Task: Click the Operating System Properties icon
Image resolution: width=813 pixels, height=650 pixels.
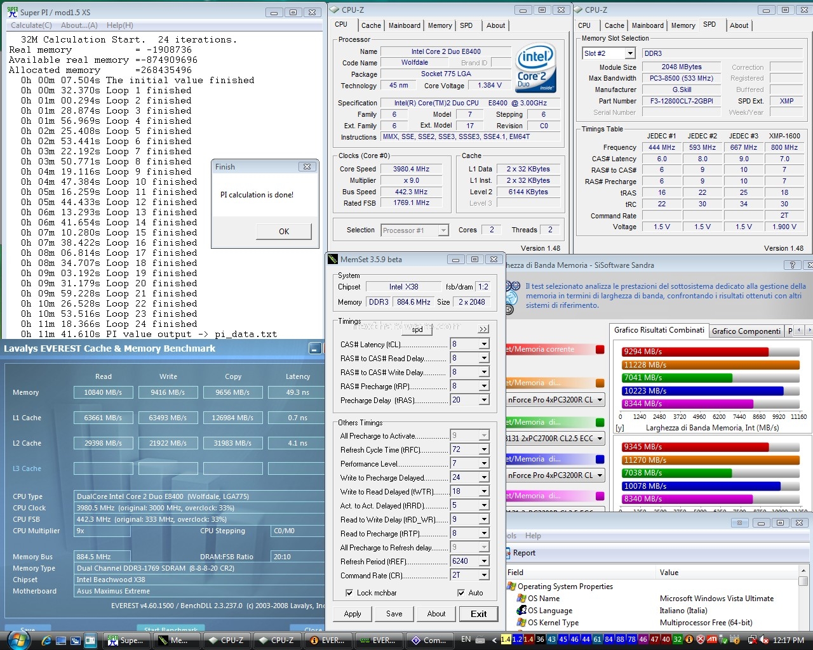Action: (x=511, y=587)
